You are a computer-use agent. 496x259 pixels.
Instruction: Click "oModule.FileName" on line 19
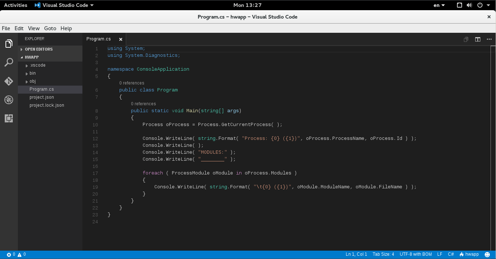379,187
